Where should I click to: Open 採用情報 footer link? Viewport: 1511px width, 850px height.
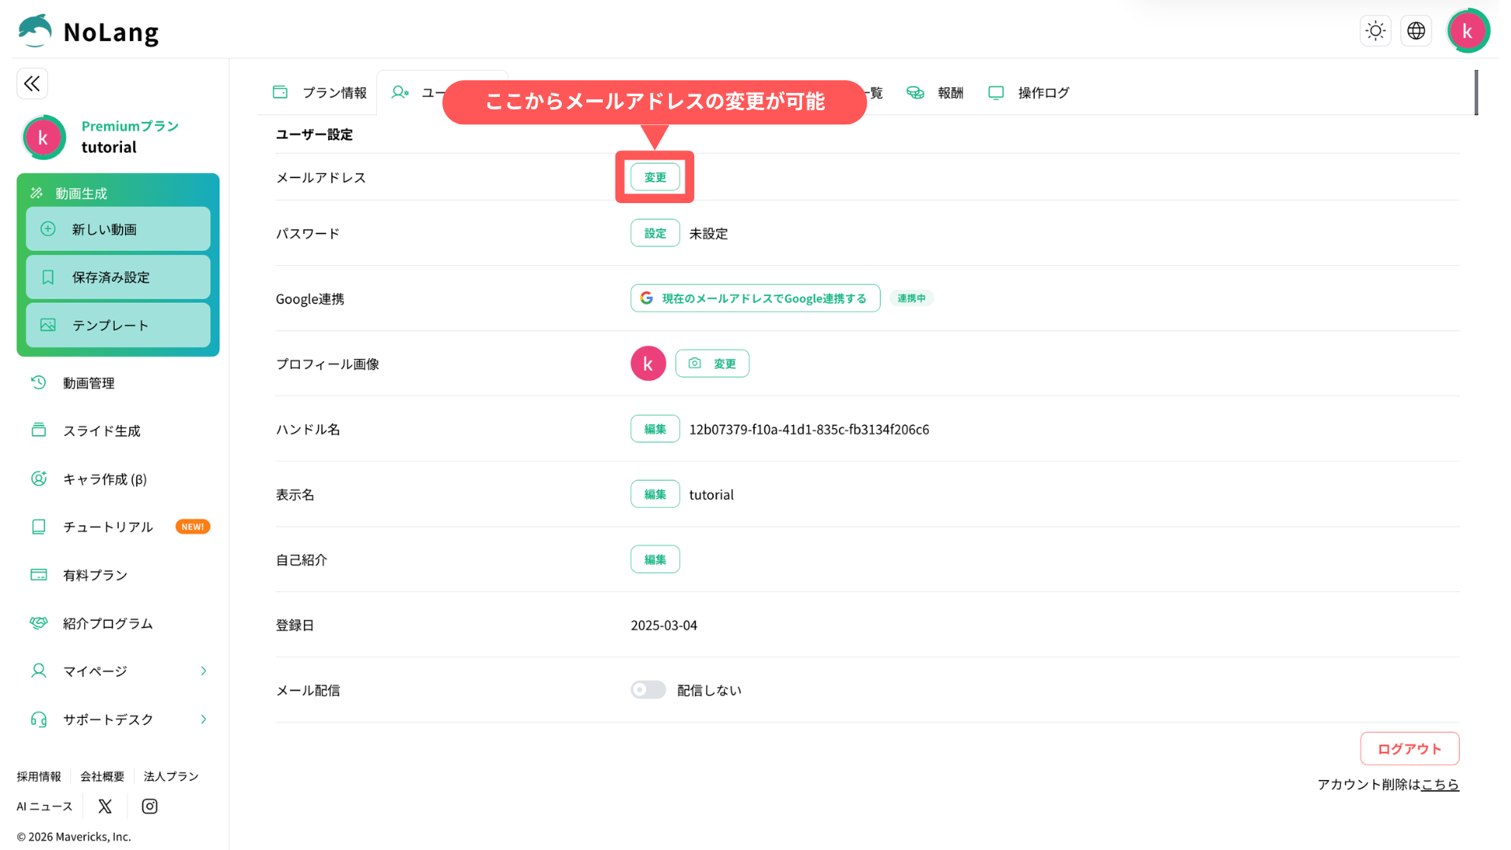click(x=39, y=777)
